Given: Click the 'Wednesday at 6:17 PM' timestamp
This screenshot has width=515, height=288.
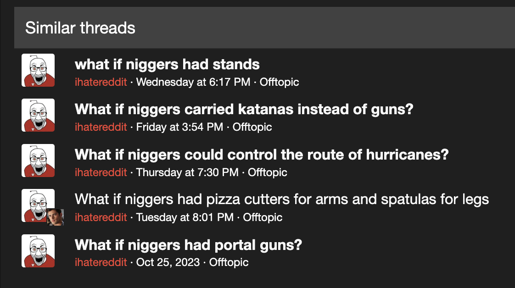Looking at the screenshot, I should 193,82.
